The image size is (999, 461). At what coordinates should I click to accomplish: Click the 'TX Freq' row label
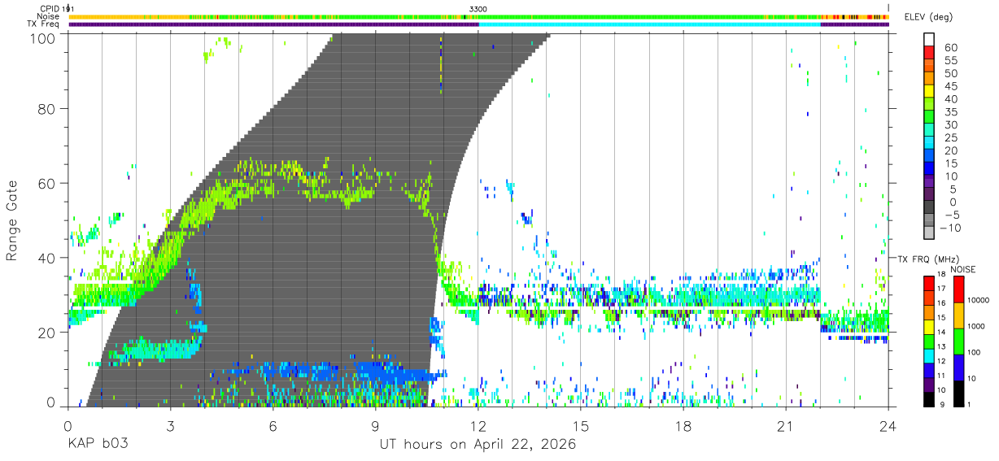pos(44,24)
